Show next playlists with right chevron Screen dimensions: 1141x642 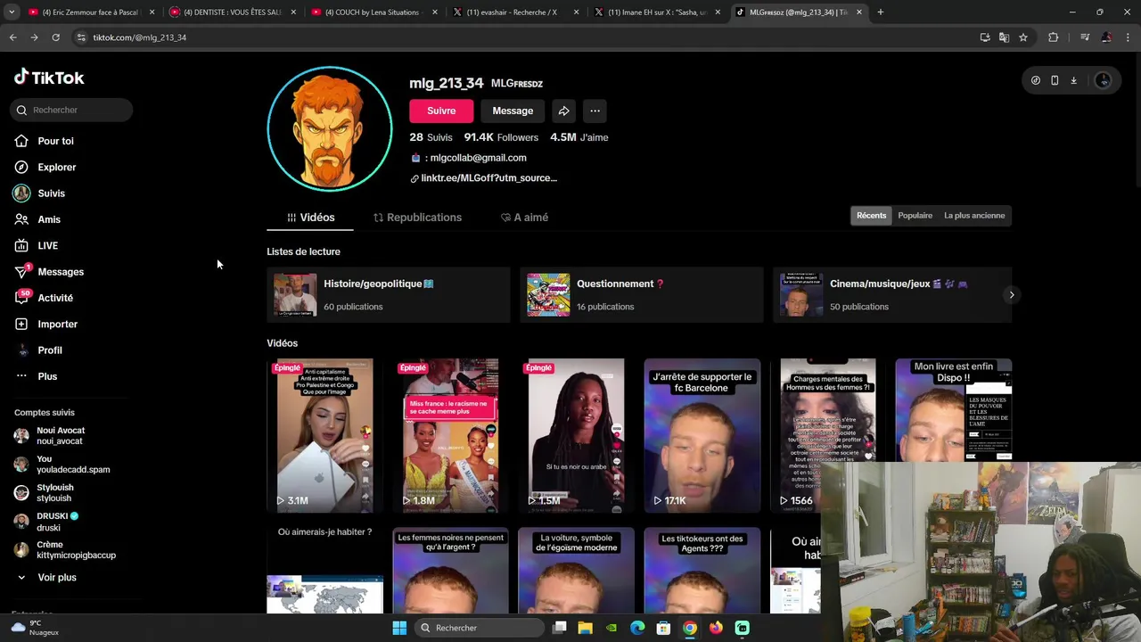pyautogui.click(x=1011, y=294)
